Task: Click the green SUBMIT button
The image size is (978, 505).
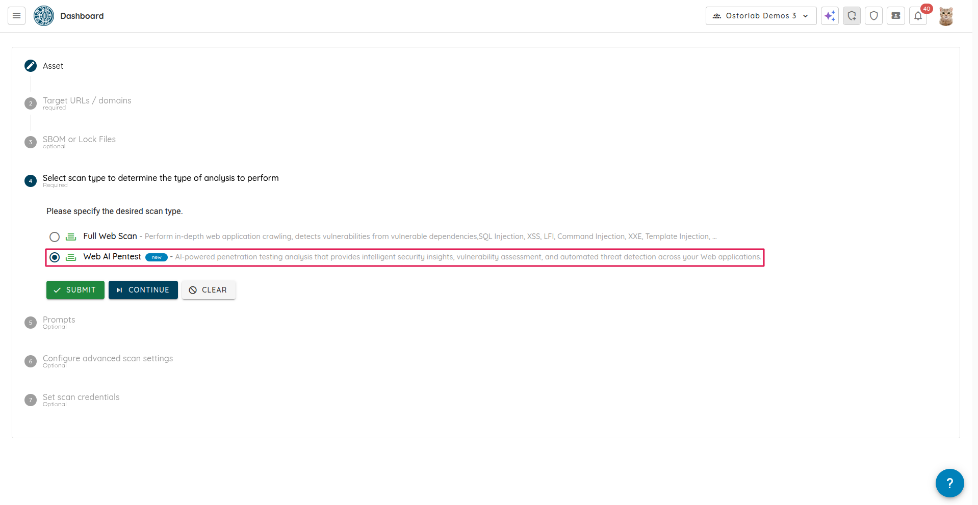Action: pos(75,290)
